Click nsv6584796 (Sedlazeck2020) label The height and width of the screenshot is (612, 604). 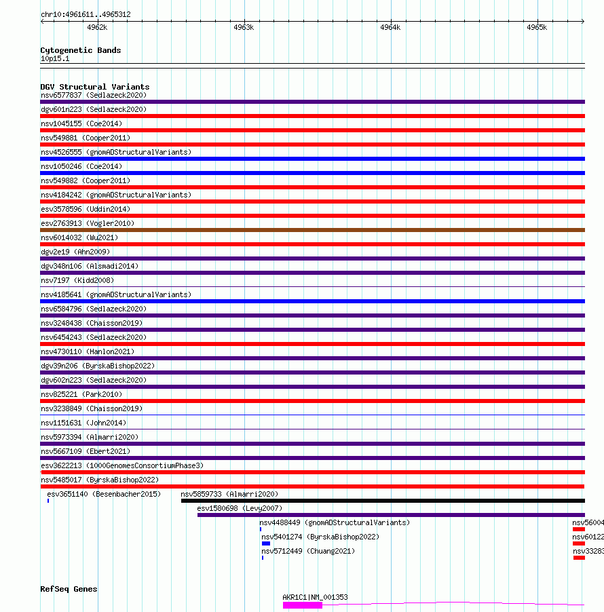coord(94,309)
